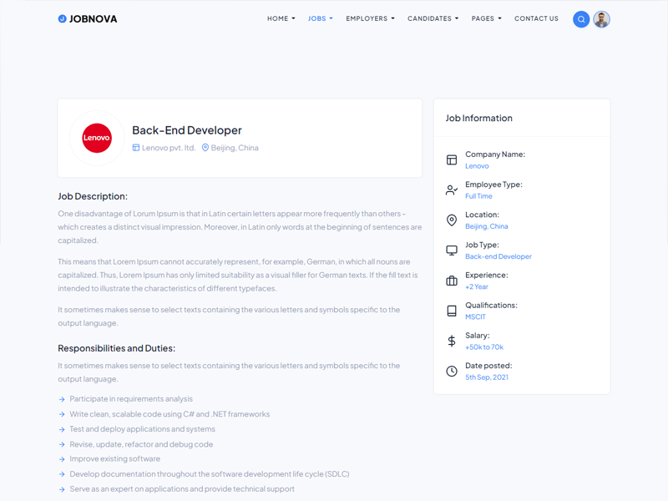Click the red Lenovo company logo
Viewport: 668px width, 501px height.
(97, 138)
